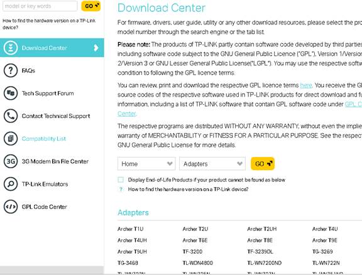This screenshot has width=362, height=275.
Task: Click the Download Center page title
Action: [162, 8]
